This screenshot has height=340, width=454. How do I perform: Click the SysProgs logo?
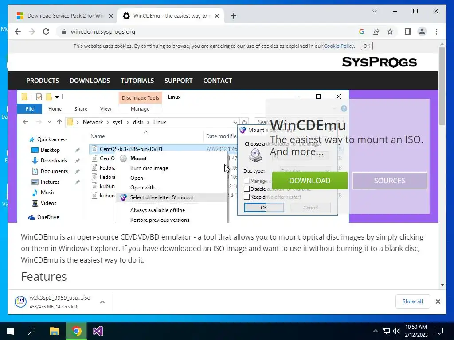(380, 62)
